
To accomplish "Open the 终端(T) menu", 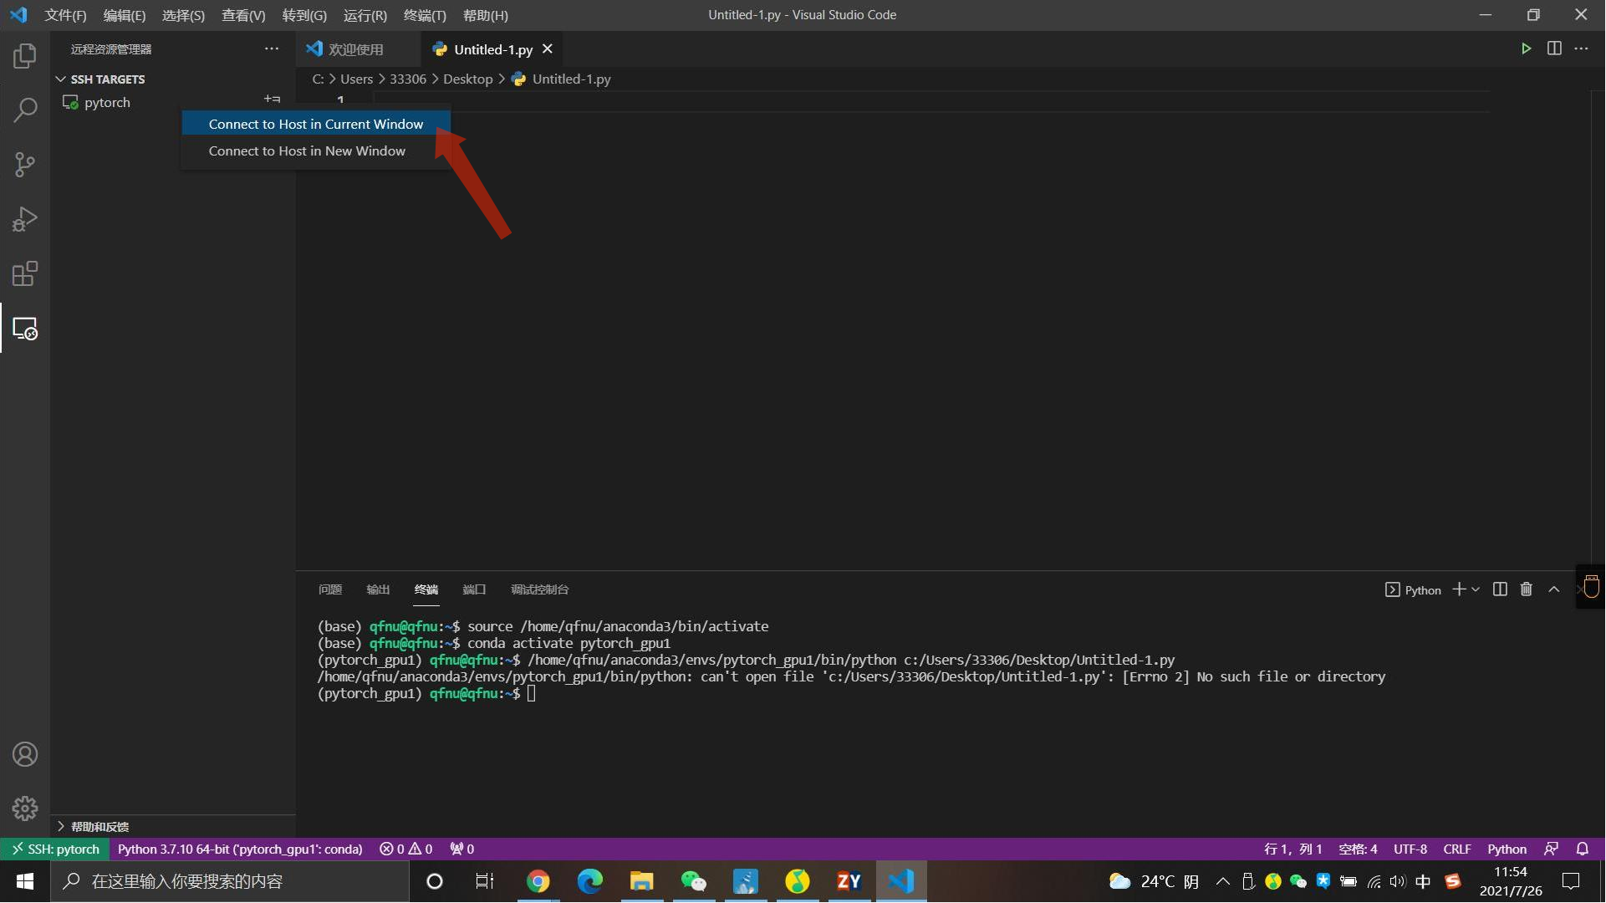I will click(425, 15).
